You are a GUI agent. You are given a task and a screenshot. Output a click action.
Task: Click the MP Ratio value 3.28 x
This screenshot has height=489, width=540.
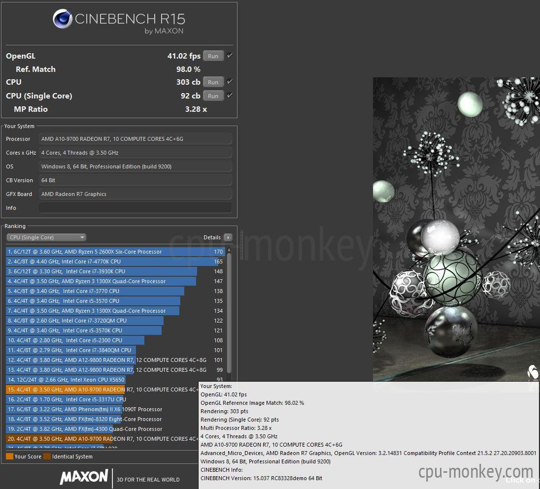tap(196, 109)
